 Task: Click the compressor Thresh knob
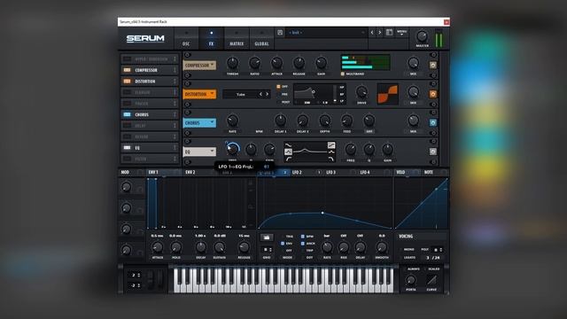point(232,63)
